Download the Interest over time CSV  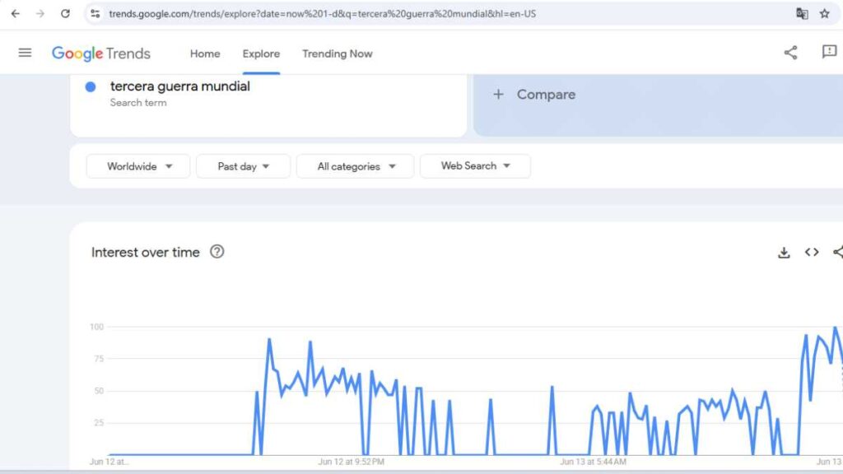(x=784, y=253)
